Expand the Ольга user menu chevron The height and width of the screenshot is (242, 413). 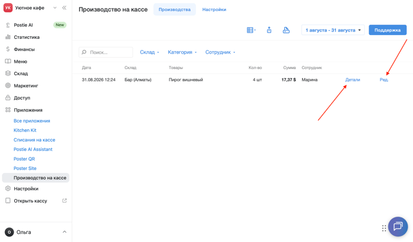click(x=65, y=232)
